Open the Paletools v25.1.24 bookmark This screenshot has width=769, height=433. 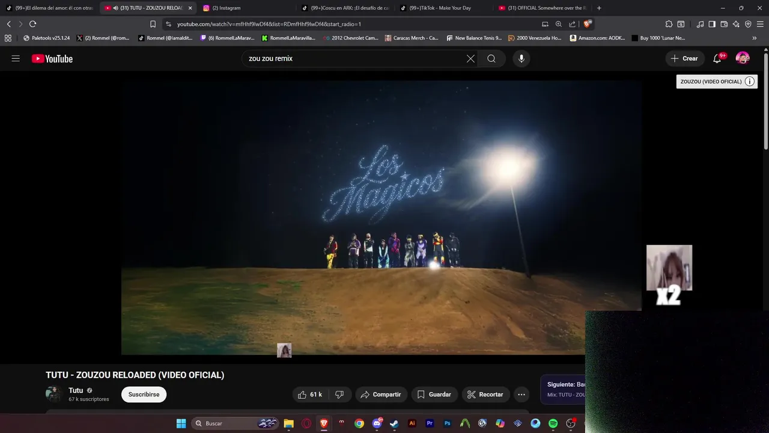pos(47,38)
